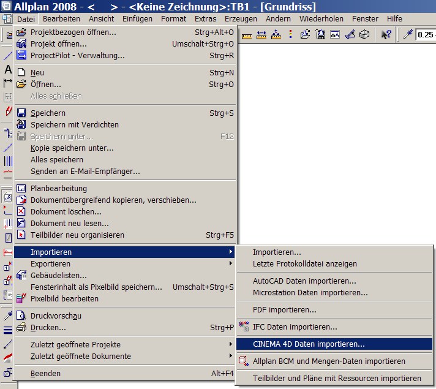Screen dimensions: 436x389
Task: Click Speichern in the Datei menu
Action: (48, 113)
